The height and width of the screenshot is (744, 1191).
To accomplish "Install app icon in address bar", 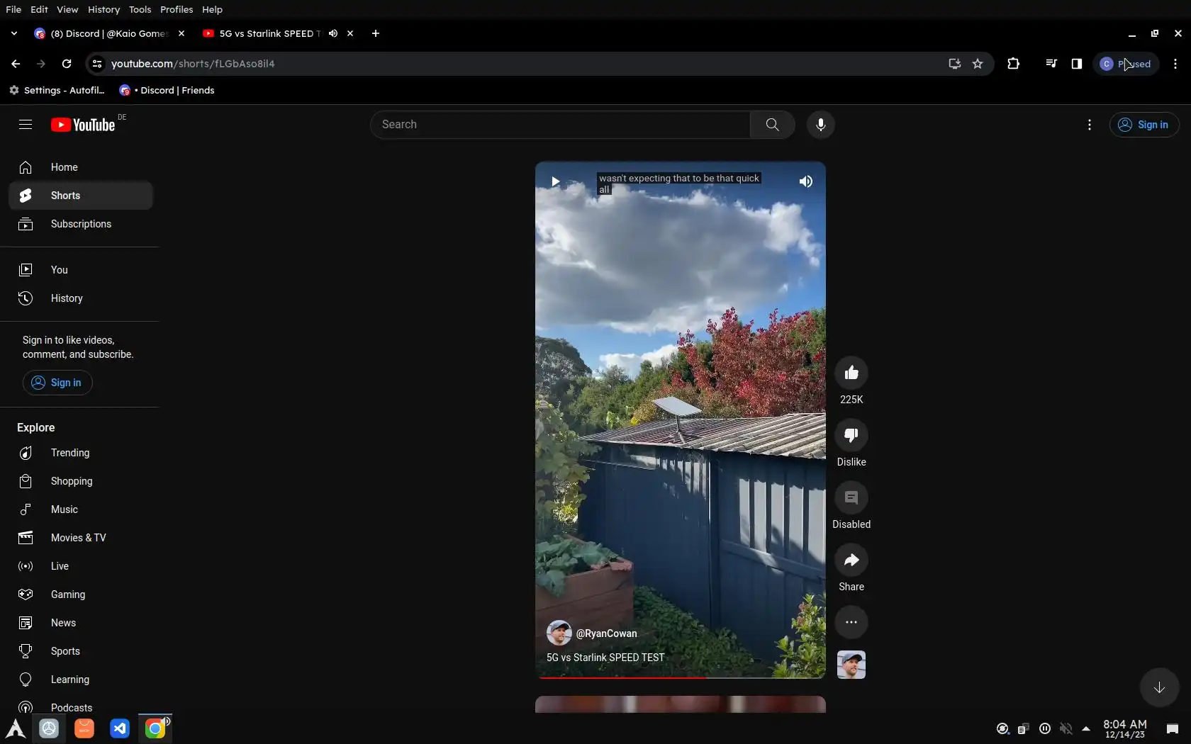I will pos(954,64).
